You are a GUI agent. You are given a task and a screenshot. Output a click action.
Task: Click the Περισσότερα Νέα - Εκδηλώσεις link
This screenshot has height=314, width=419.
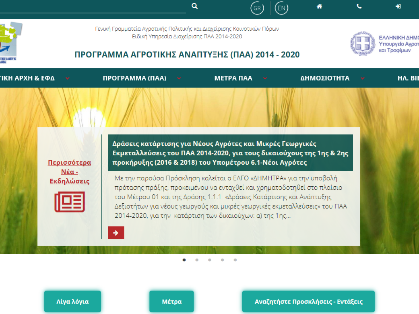point(69,172)
